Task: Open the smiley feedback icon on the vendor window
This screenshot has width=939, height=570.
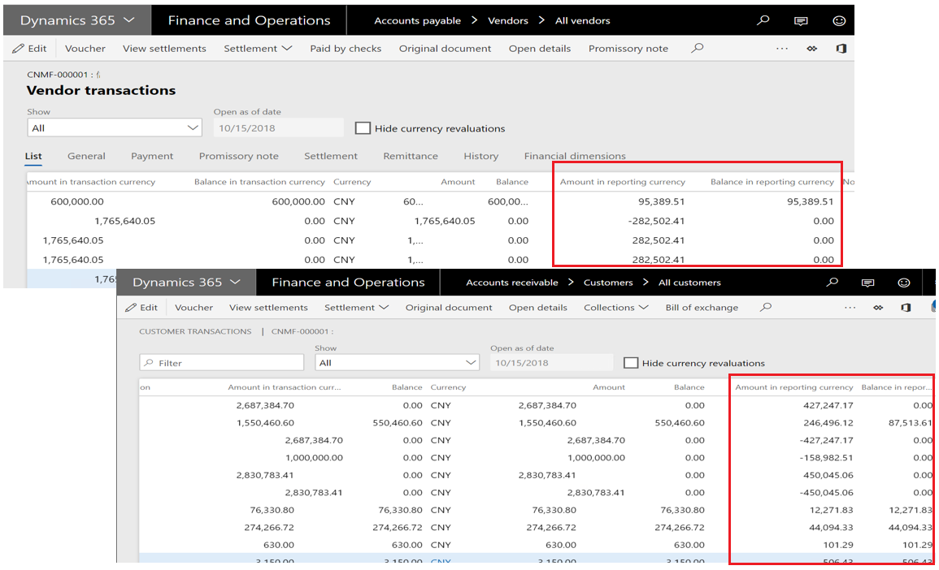Action: [838, 20]
